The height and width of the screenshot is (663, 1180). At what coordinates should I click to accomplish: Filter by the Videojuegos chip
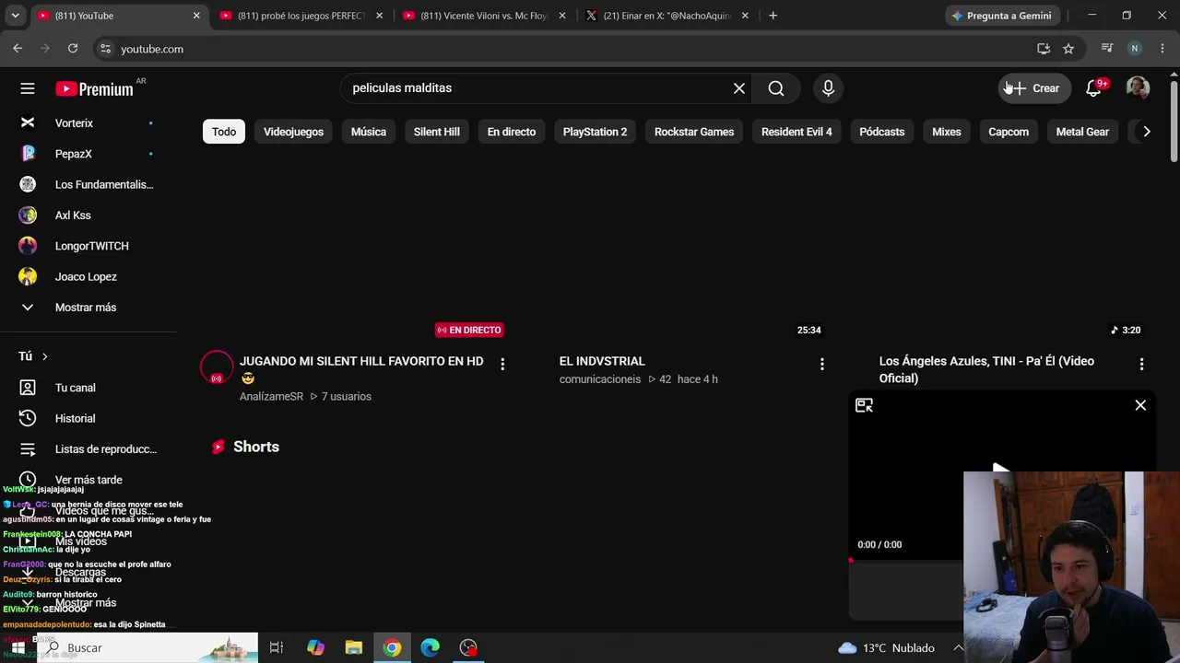293,132
